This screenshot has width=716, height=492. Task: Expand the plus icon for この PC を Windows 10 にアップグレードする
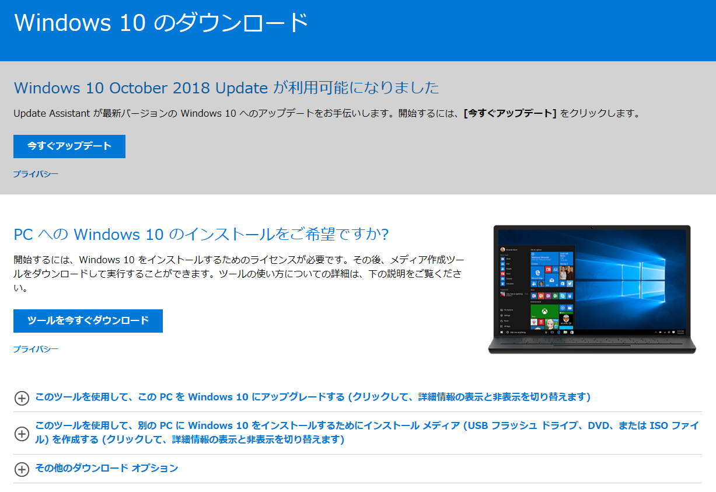pos(22,398)
